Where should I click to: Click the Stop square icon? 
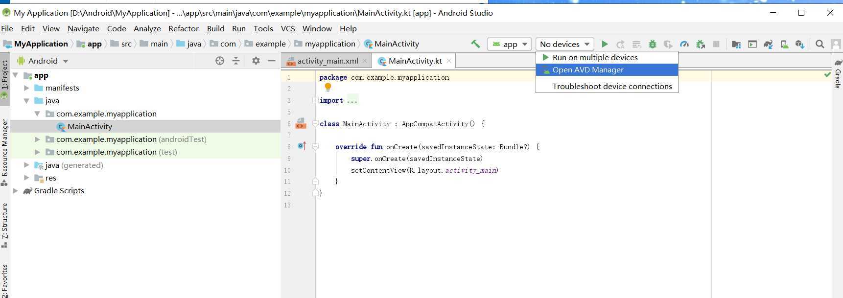pyautogui.click(x=716, y=44)
